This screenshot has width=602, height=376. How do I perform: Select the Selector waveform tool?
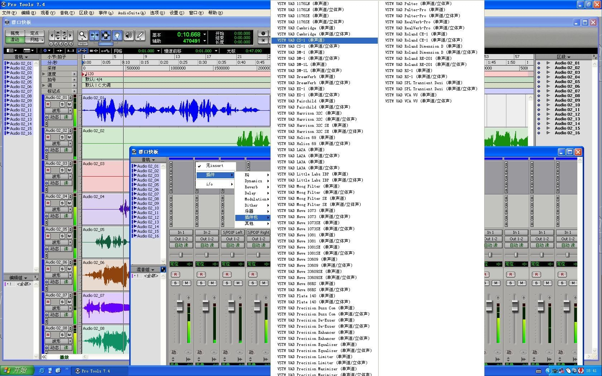106,35
